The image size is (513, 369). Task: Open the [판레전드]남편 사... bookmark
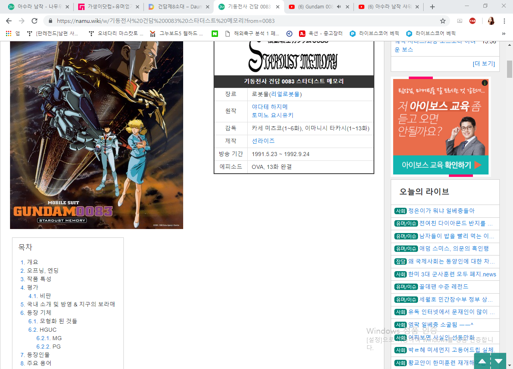(x=53, y=34)
